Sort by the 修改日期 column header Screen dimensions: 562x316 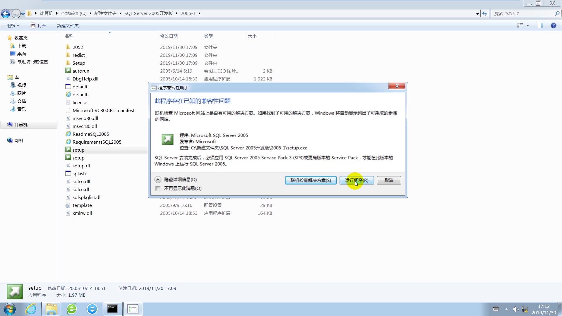point(169,36)
